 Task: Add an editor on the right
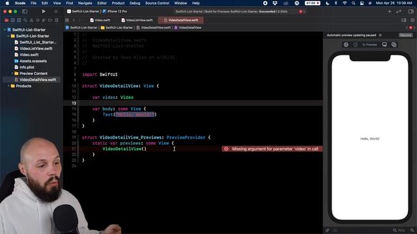point(412,20)
